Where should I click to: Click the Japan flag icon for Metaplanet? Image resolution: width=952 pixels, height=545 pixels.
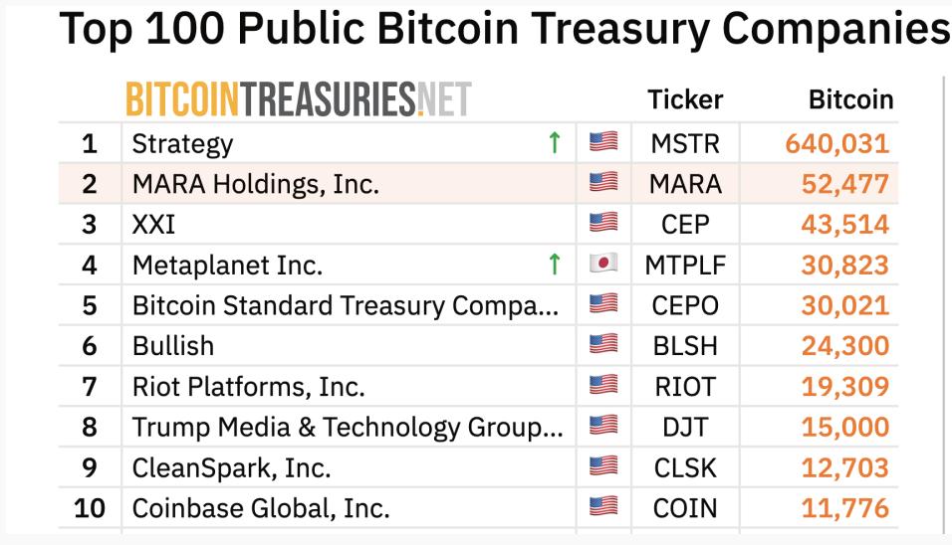pos(603,265)
